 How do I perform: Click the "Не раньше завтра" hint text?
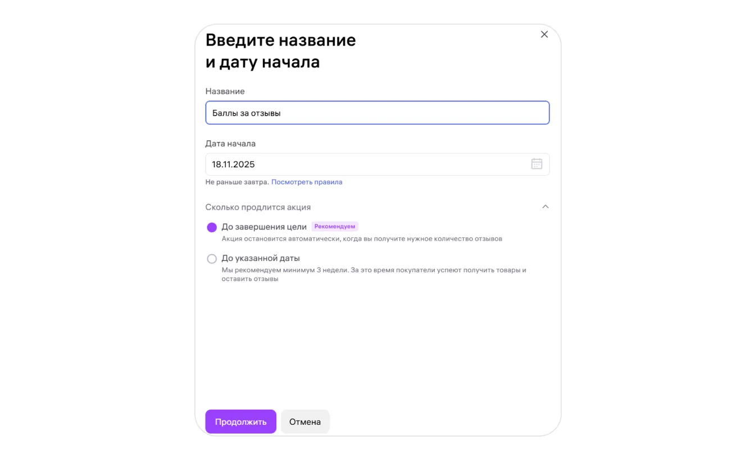(236, 182)
